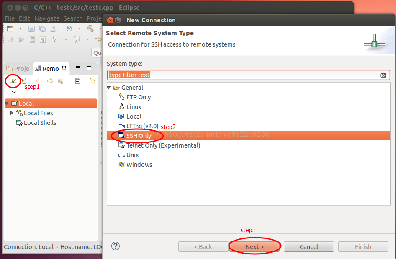Viewport: 396px width, 259px height.
Task: Open the Navigate menu in Eclipse
Action: (x=47, y=18)
